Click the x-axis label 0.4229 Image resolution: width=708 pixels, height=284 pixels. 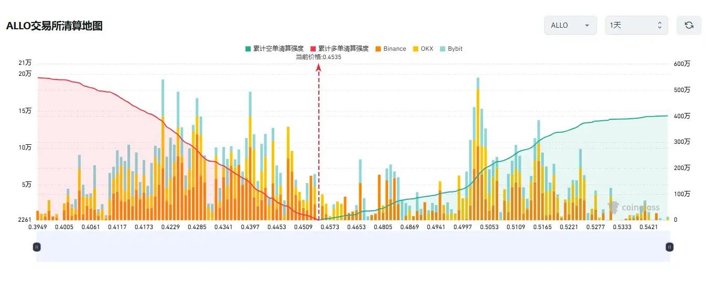pos(170,227)
